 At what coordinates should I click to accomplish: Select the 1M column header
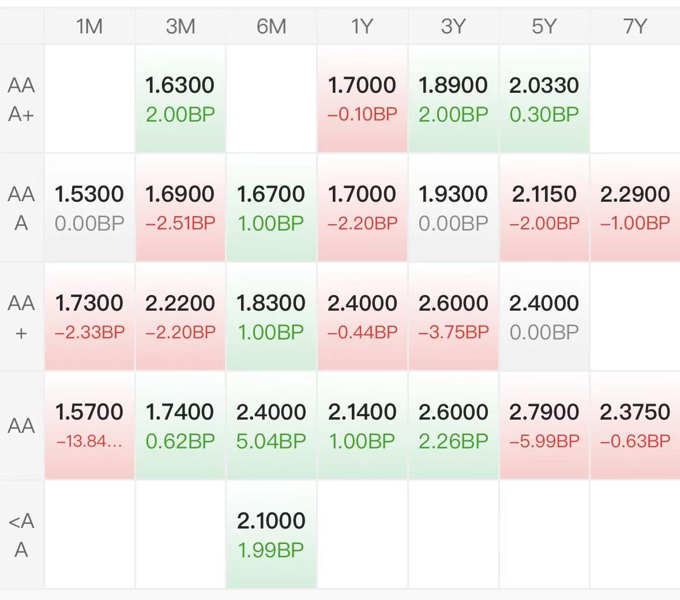(x=89, y=26)
